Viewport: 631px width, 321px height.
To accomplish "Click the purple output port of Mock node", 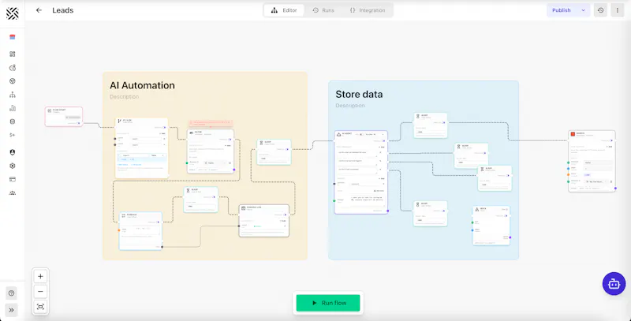I will click(510, 237).
